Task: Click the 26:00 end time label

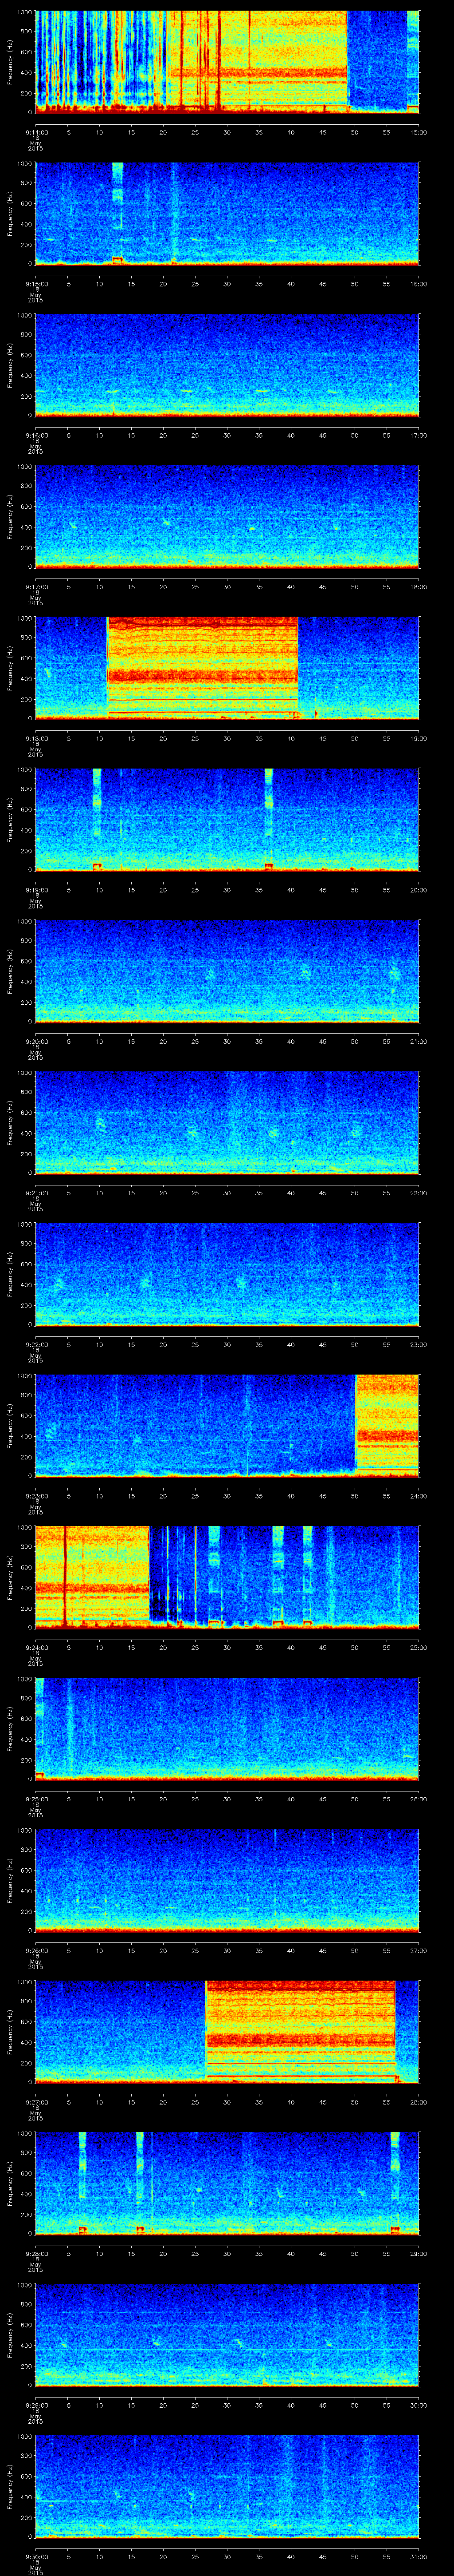Action: [419, 1799]
